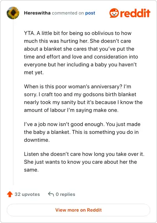The width and height of the screenshot is (157, 223).
Task: Click the reddit wordmark logo
Action: (x=135, y=13)
